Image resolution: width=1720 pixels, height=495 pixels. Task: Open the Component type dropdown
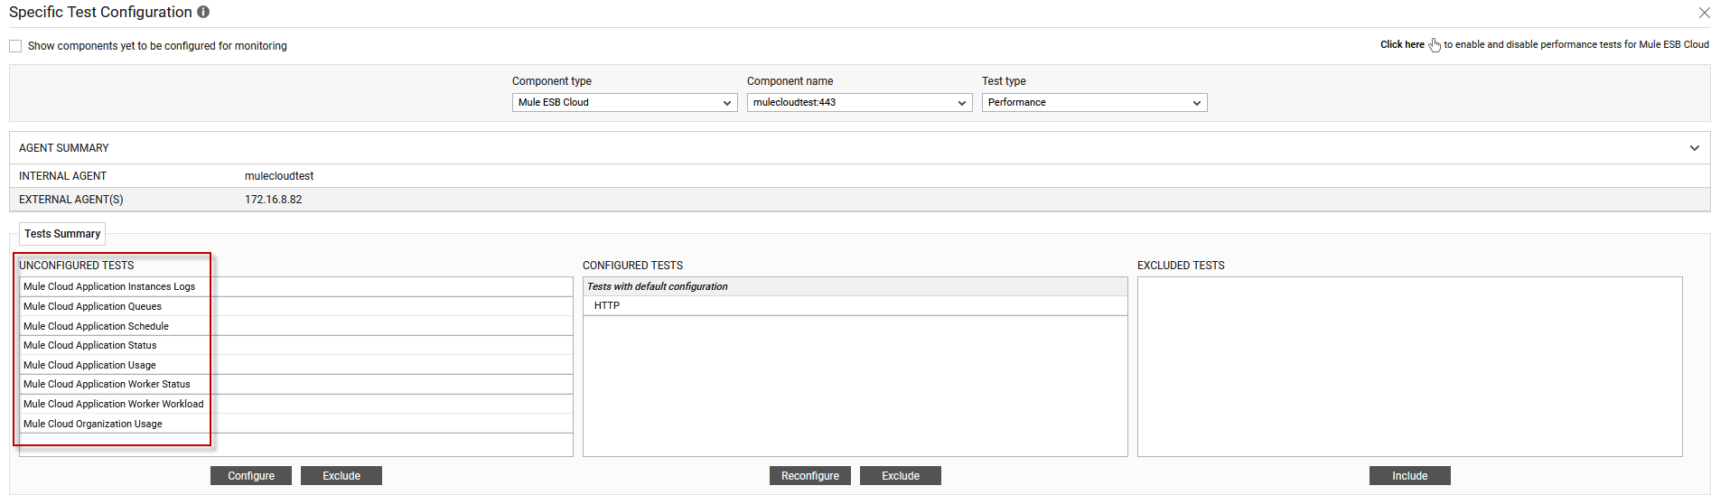click(625, 103)
